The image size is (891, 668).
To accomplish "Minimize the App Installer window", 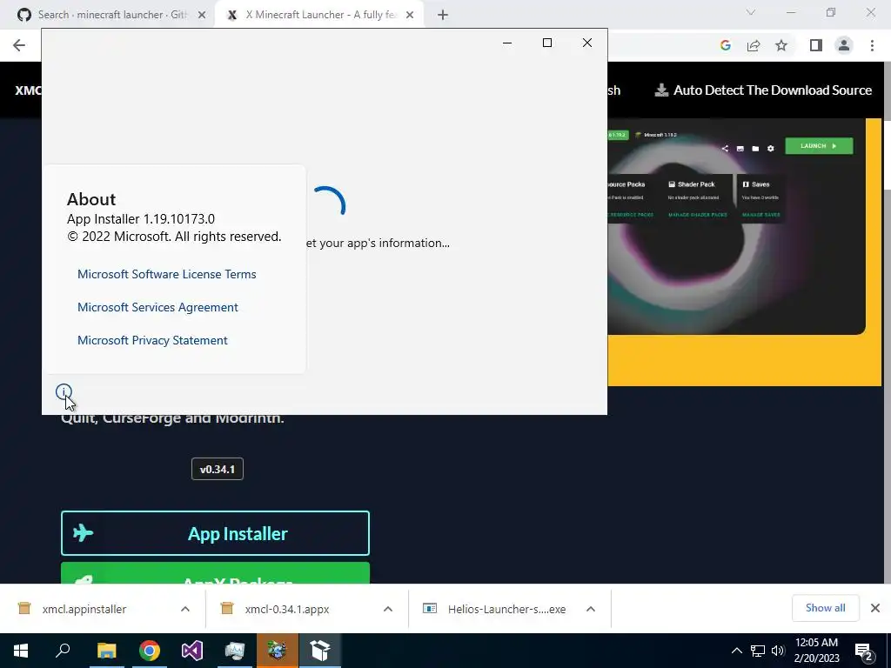I will tap(507, 43).
